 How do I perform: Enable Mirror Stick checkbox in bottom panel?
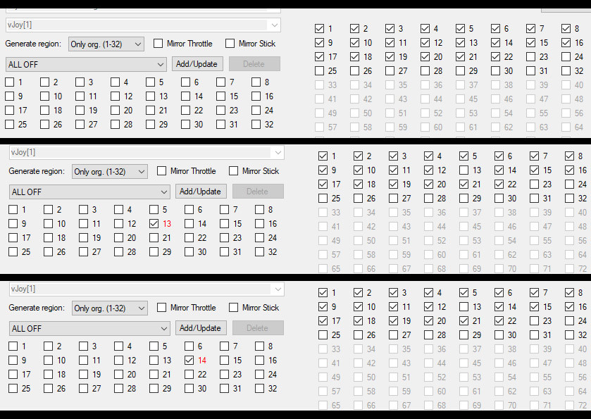233,308
